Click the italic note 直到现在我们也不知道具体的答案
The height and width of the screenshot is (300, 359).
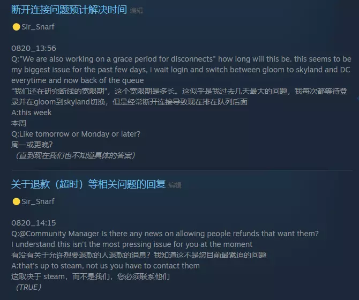(x=74, y=155)
